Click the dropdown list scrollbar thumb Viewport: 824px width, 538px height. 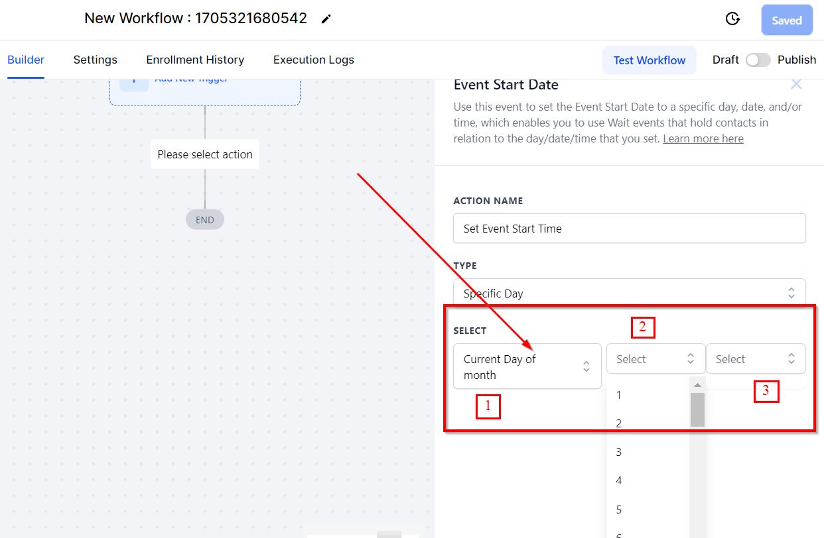[697, 409]
